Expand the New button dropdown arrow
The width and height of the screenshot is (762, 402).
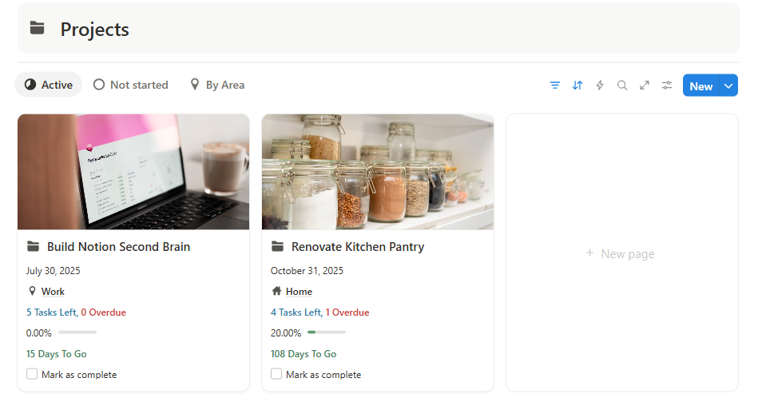[728, 86]
